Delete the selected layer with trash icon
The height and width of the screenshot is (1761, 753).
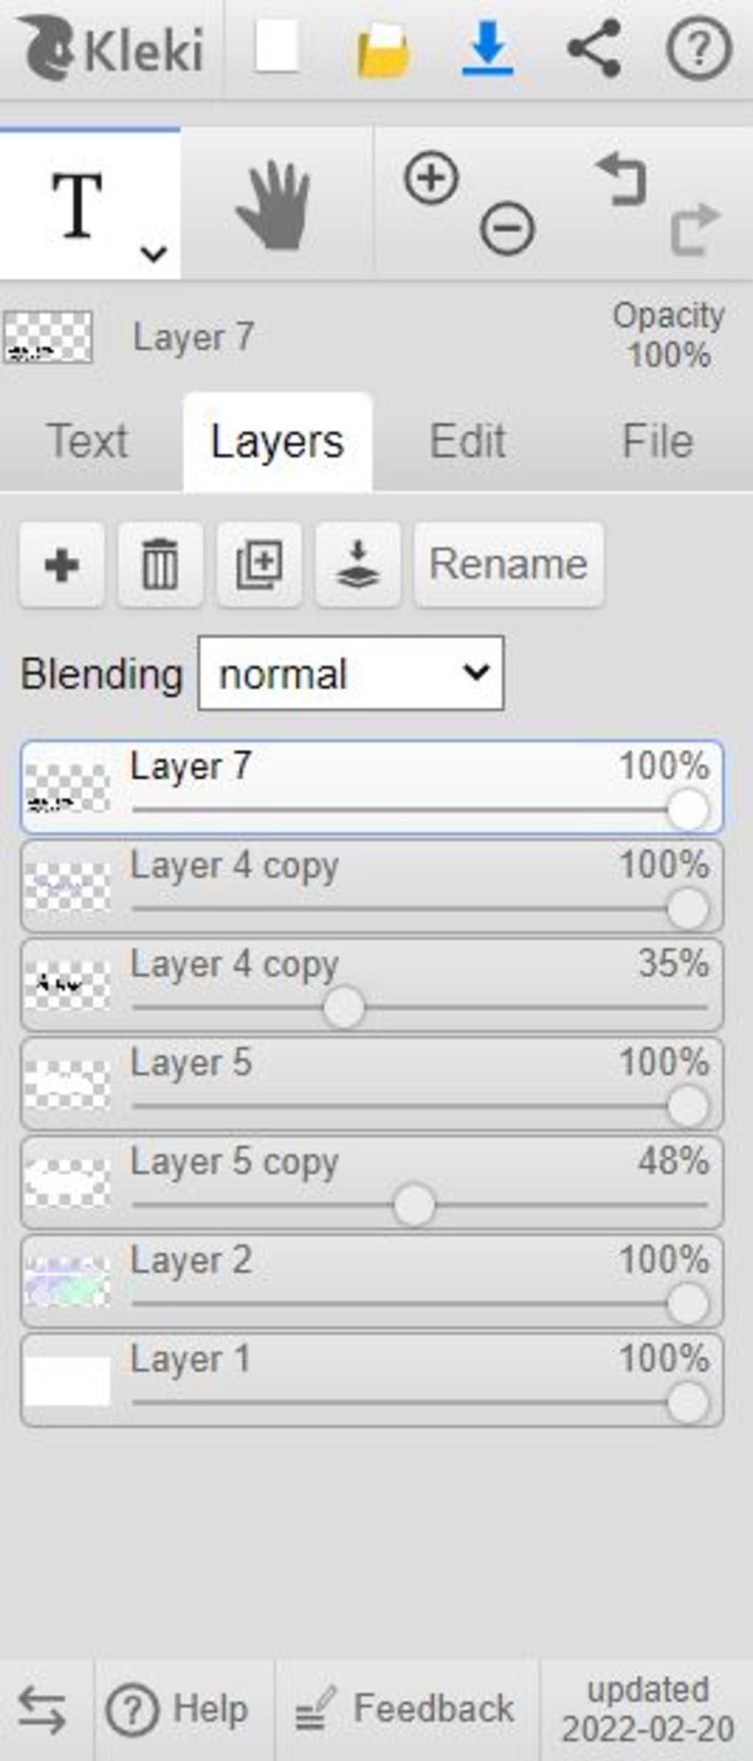(160, 565)
